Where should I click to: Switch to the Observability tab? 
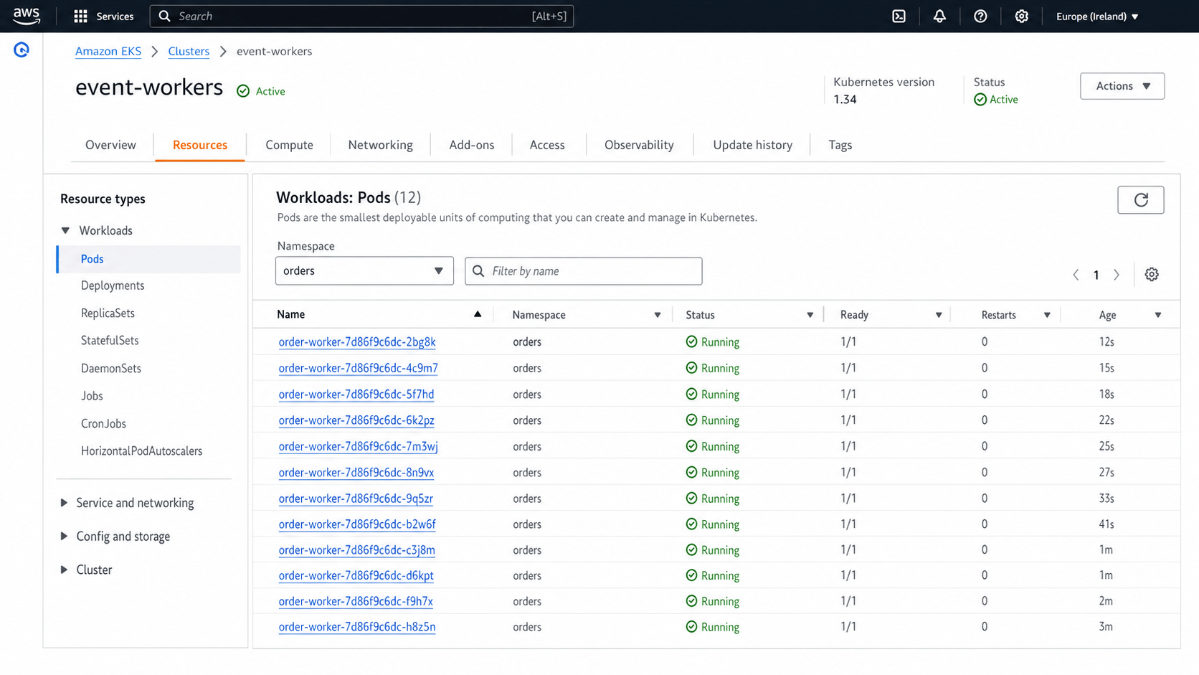(639, 145)
